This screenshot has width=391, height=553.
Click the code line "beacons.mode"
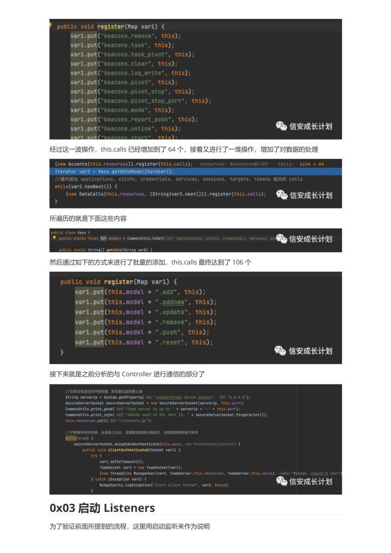tap(123, 110)
